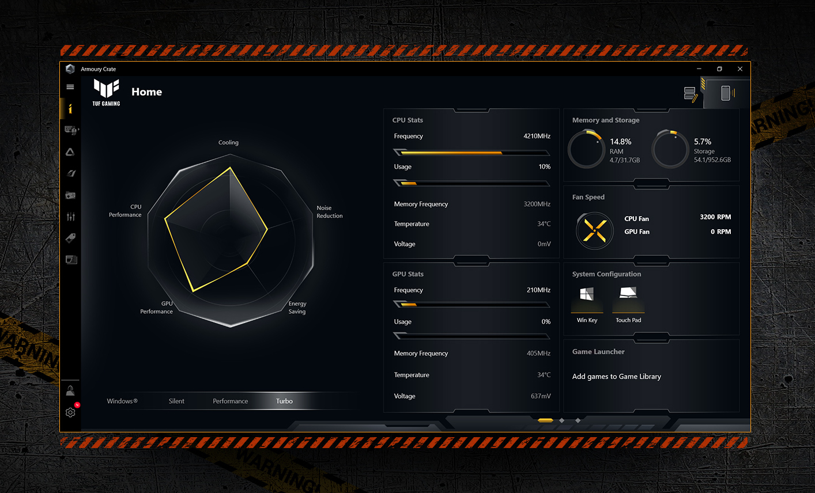Viewport: 815px width, 493px height.
Task: Minimize the Armoury Crate window
Action: click(699, 69)
